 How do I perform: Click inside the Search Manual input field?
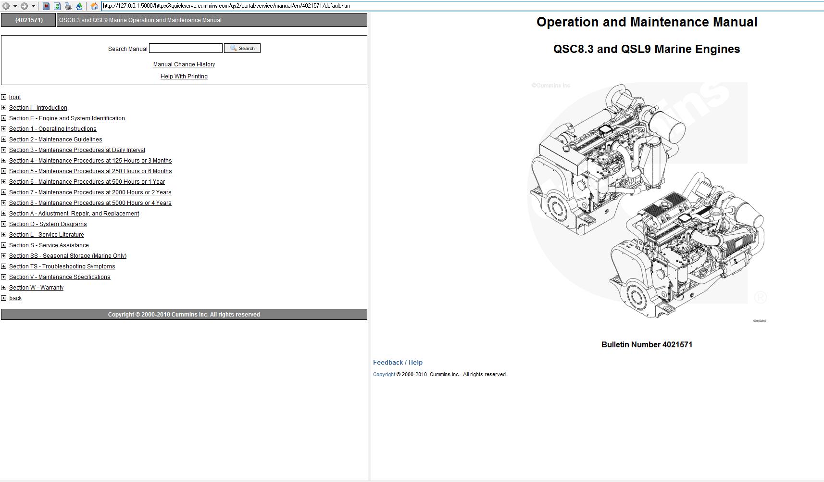(x=185, y=48)
